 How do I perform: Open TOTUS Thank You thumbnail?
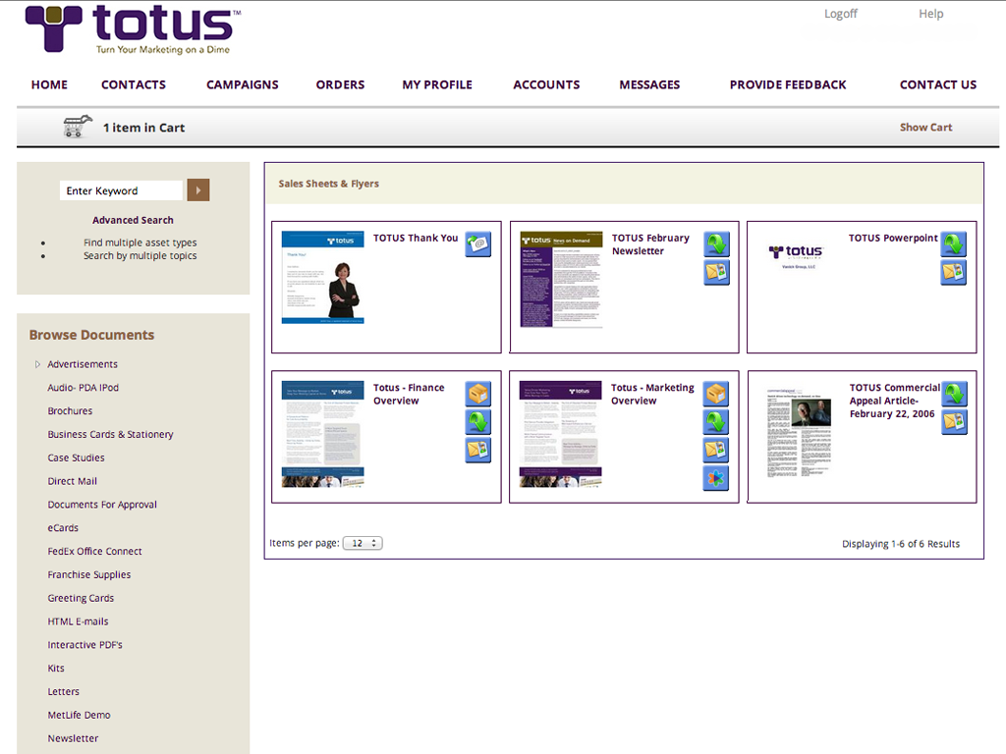point(322,277)
